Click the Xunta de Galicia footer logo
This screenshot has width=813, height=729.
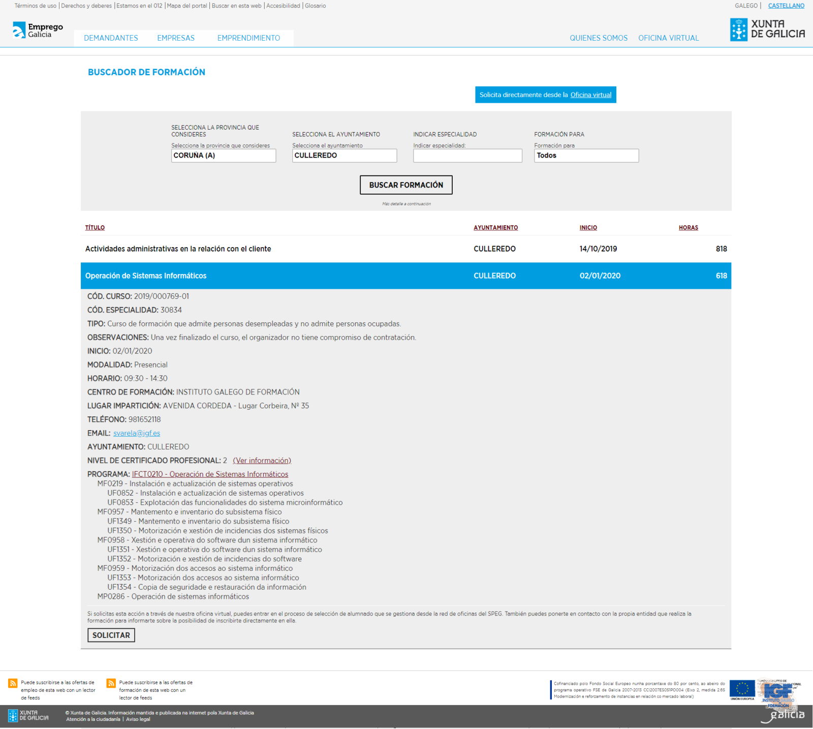click(x=28, y=716)
